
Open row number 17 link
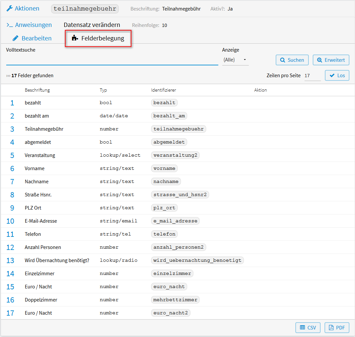tap(10, 313)
